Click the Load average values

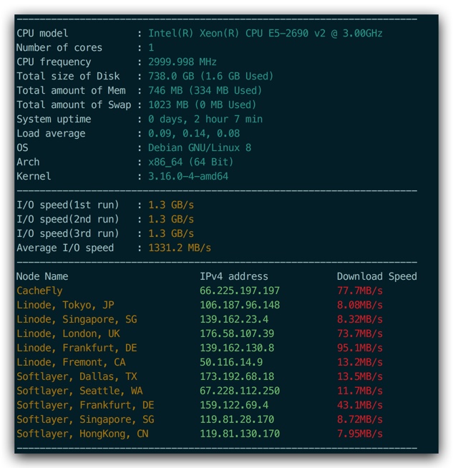[x=194, y=133]
